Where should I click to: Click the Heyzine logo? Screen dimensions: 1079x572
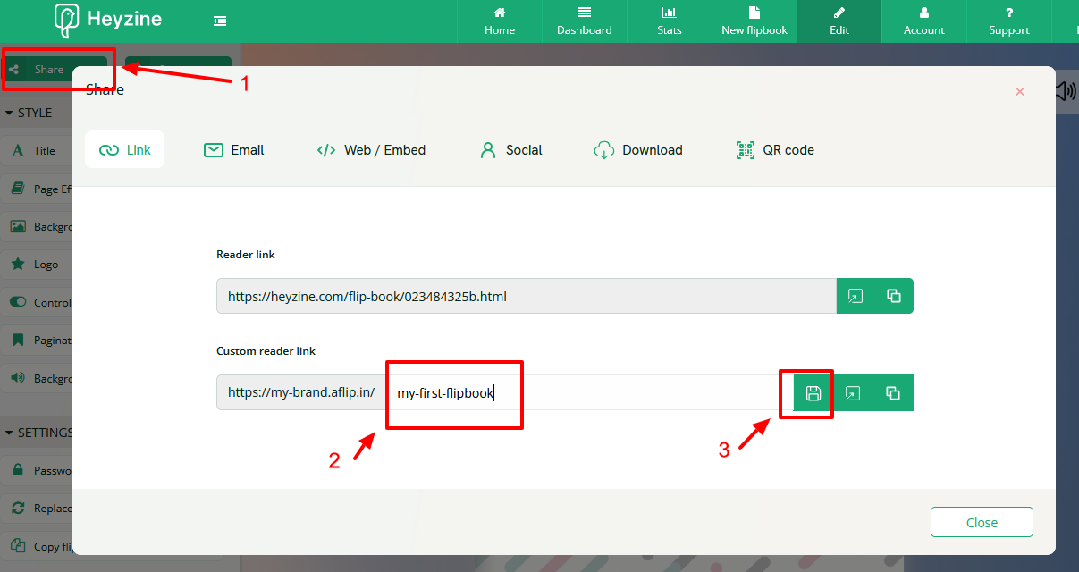pos(108,20)
